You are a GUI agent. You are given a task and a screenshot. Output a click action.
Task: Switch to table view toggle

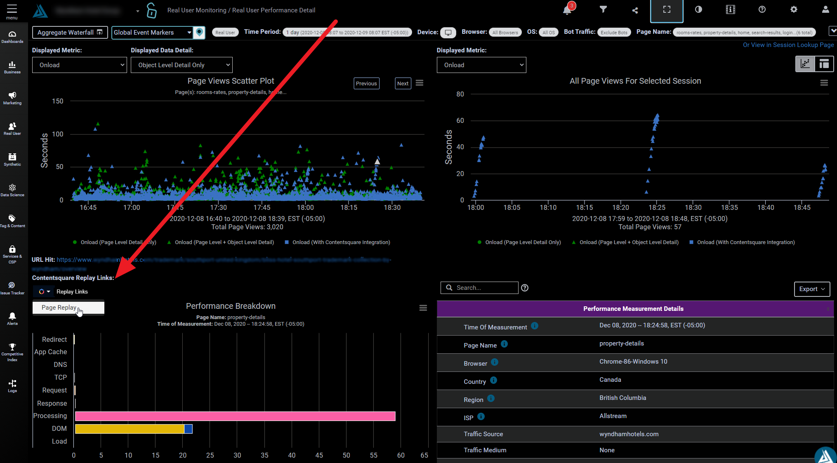click(824, 64)
